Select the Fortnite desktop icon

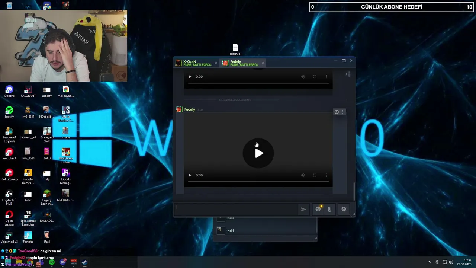coord(28,237)
